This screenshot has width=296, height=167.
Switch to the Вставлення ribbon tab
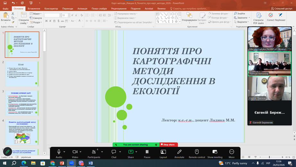34,9
